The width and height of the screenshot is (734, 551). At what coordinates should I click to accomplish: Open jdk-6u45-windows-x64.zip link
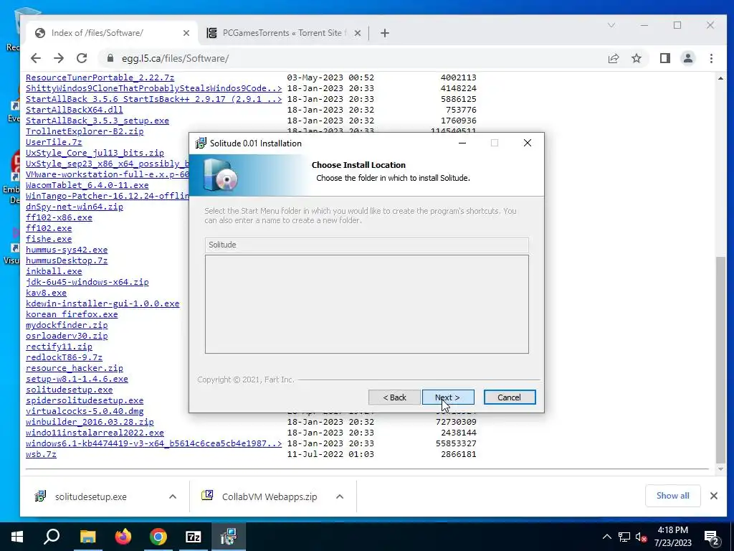point(87,282)
